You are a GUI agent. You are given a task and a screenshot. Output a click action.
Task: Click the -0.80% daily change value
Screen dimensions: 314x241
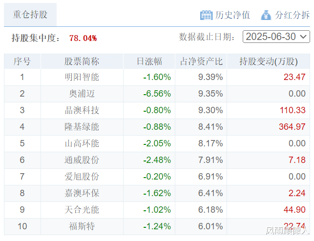pyautogui.click(x=157, y=110)
